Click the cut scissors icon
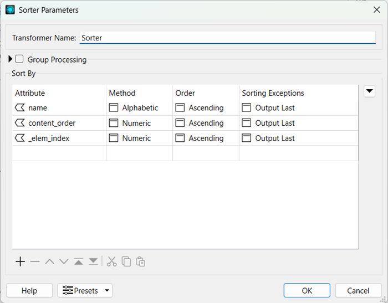The image size is (388, 303). point(111,261)
